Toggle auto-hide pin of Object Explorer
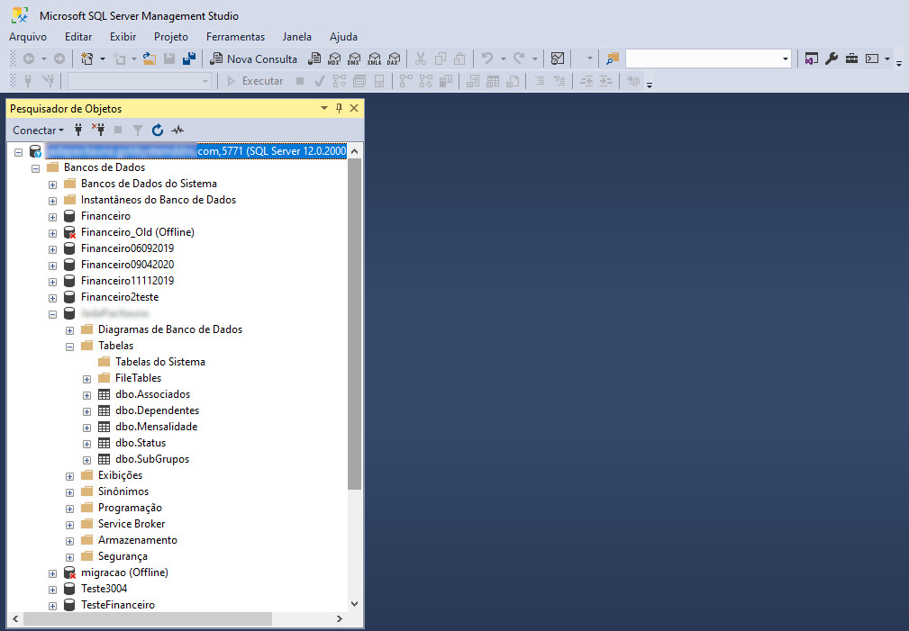The image size is (909, 631). coord(339,108)
